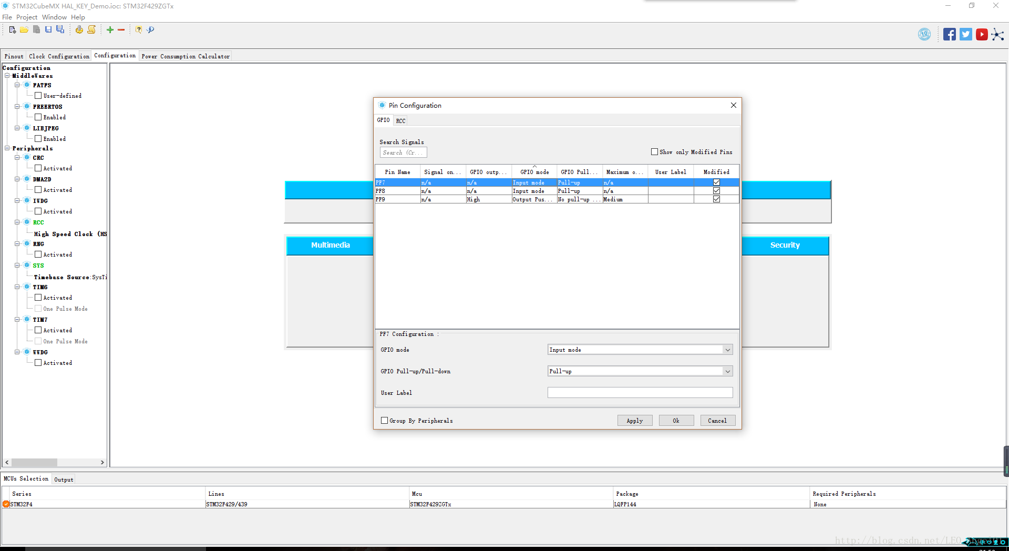Screen dimensions: 1009x551
Task: Click the New Project toolbar icon
Action: tap(13, 30)
